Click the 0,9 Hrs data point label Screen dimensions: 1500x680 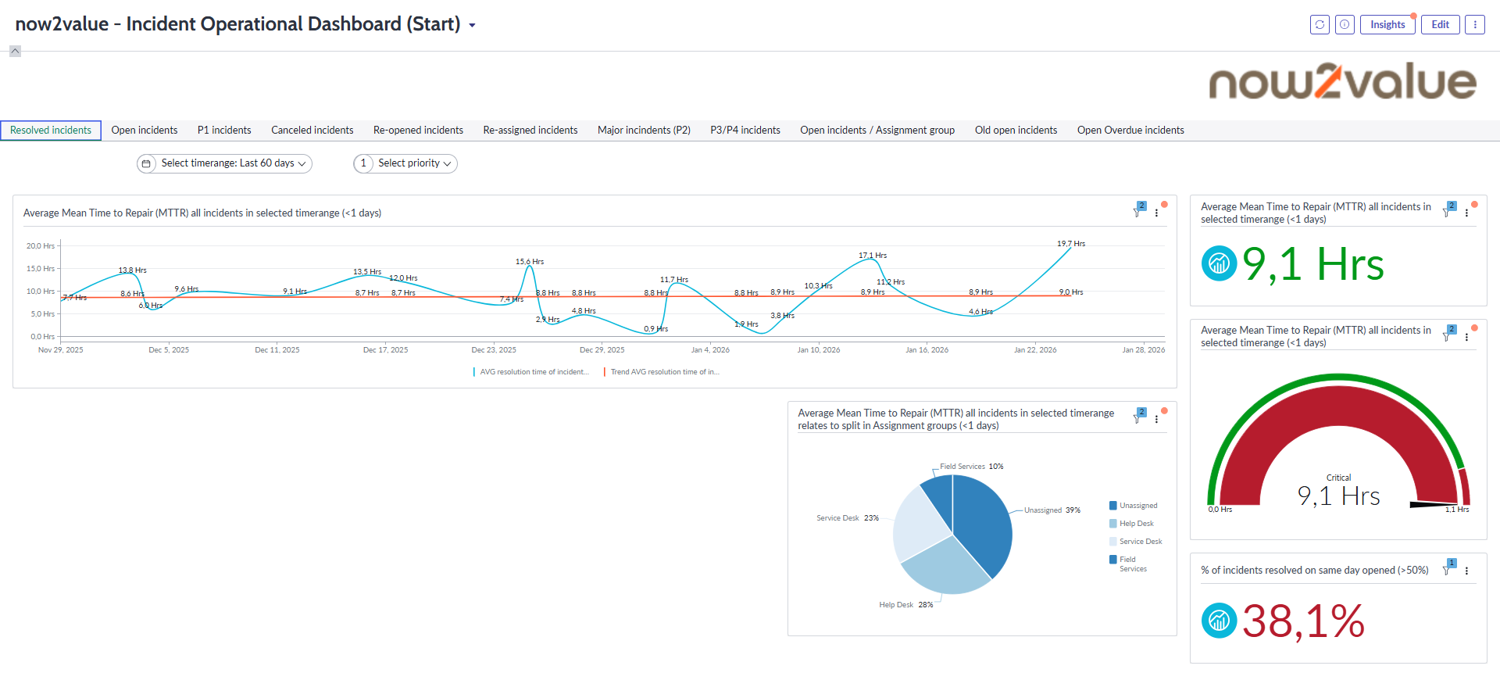pos(656,329)
